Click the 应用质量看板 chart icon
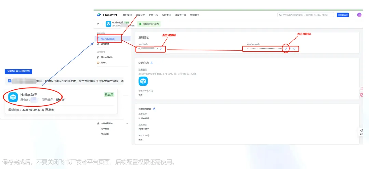The image size is (369, 169). [98, 123]
